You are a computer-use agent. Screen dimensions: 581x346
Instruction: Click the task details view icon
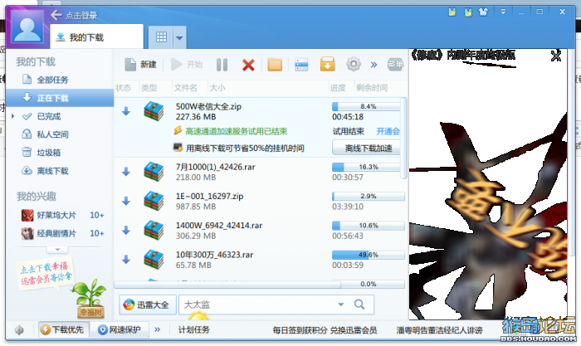(301, 65)
